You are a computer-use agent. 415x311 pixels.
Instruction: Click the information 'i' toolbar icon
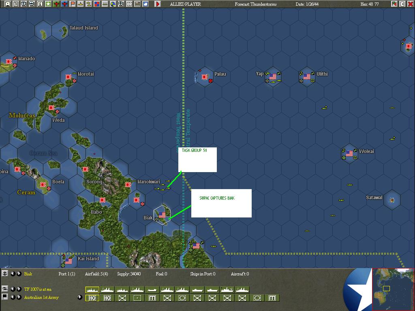(x=40, y=4)
